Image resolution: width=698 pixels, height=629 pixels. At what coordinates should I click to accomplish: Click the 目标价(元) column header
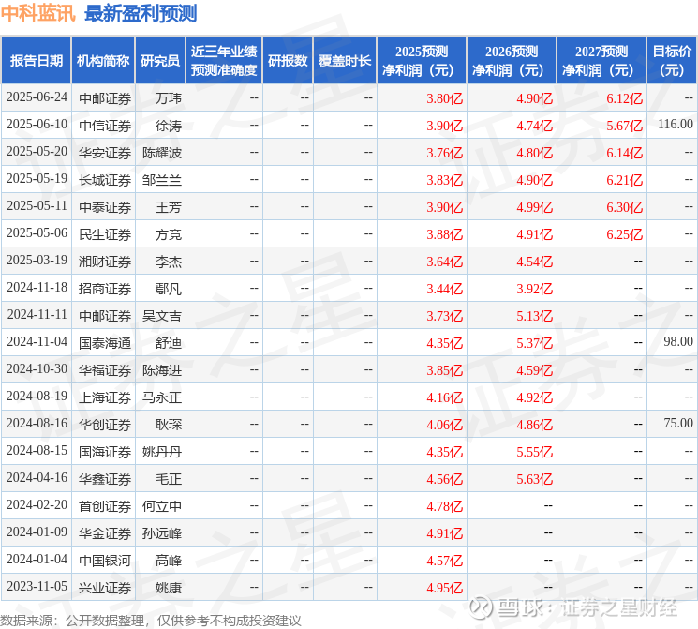pos(672,60)
